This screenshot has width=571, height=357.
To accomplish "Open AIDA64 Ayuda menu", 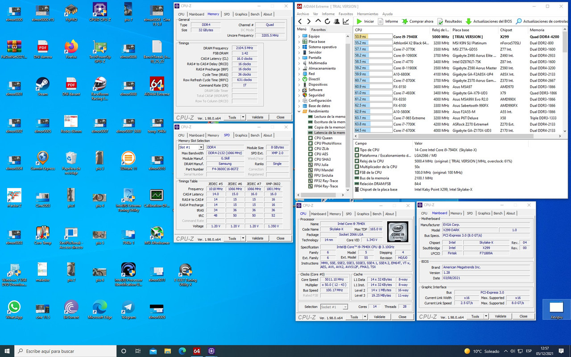I will click(x=388, y=14).
